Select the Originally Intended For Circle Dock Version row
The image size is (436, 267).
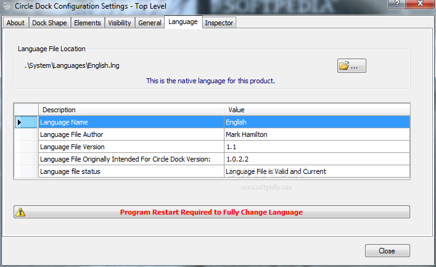(212, 159)
